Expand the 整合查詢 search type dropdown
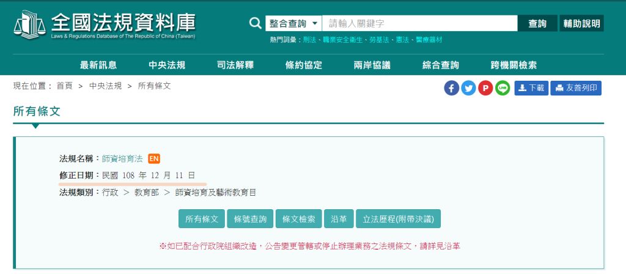626x274 pixels. tap(293, 23)
